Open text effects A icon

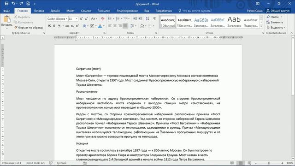(x=84, y=26)
